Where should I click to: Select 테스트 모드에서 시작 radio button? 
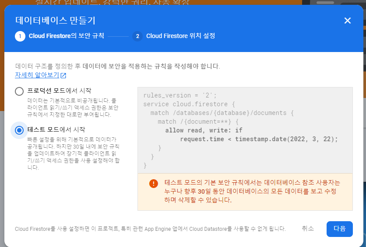click(19, 130)
